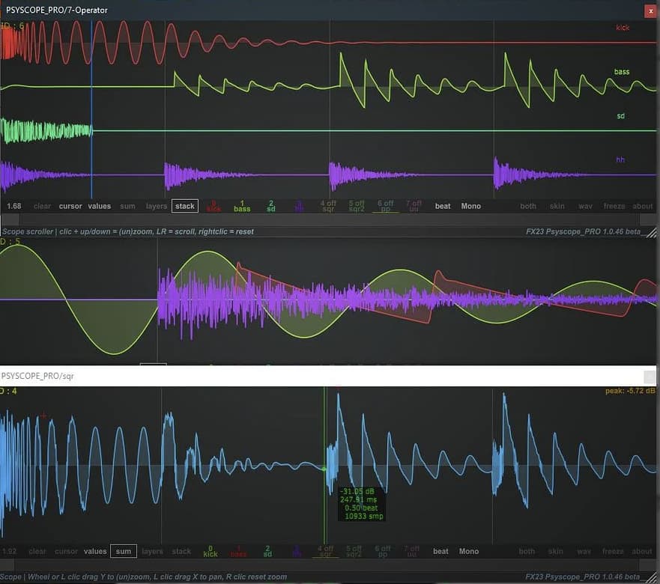Toggle channel 0 kick in the 7-Operator toolbar
The height and width of the screenshot is (584, 660).
(214, 206)
